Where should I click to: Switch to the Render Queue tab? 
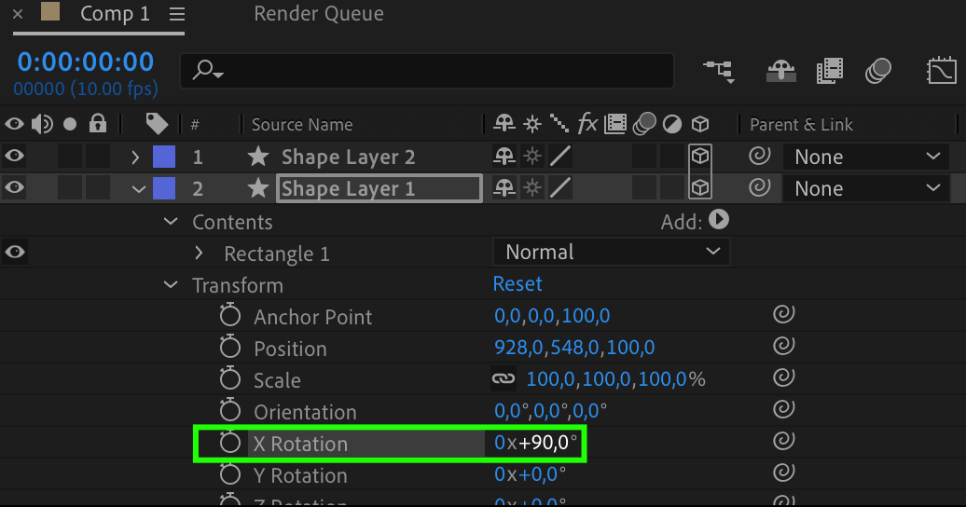click(x=318, y=14)
